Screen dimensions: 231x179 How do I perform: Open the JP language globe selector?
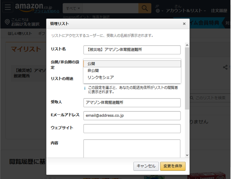tap(159, 9)
